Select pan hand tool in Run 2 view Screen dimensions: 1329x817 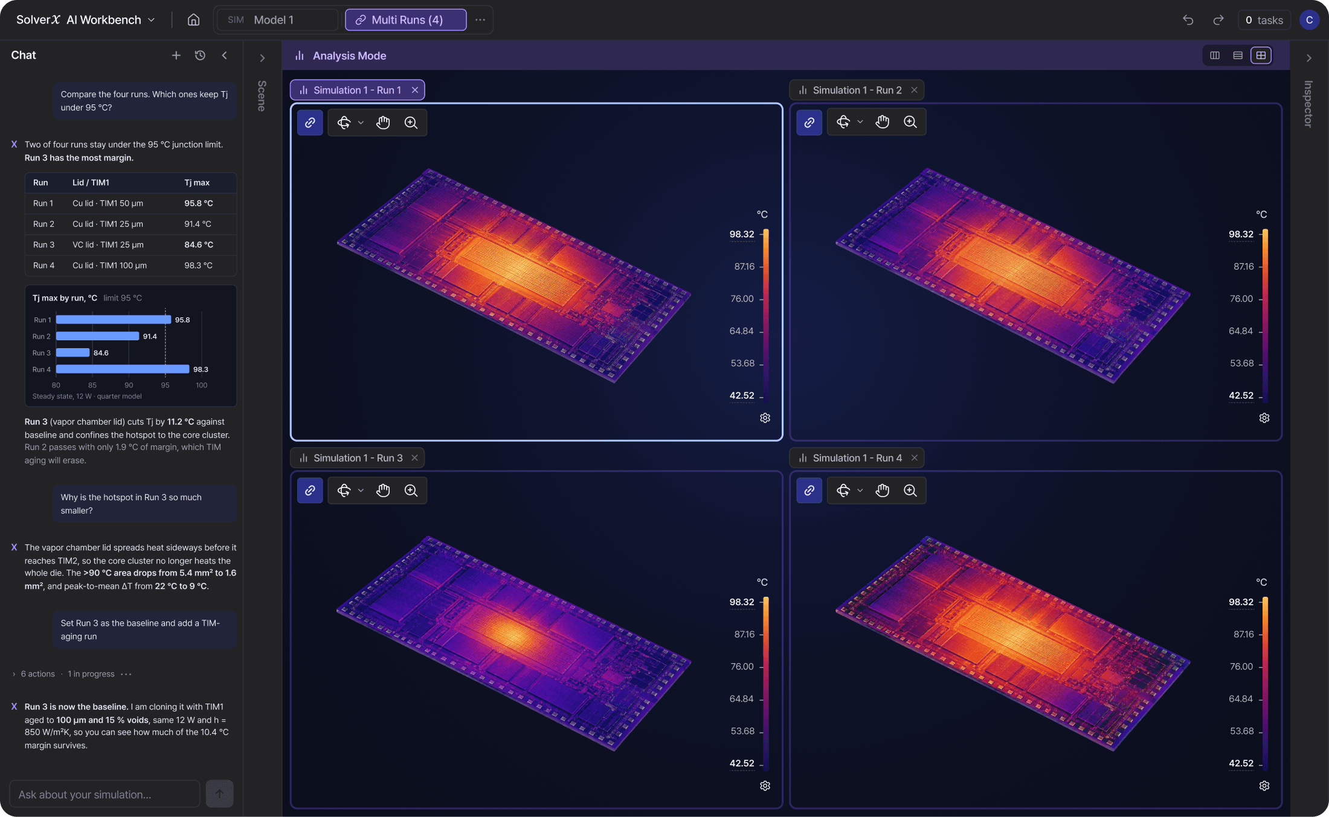pyautogui.click(x=883, y=122)
